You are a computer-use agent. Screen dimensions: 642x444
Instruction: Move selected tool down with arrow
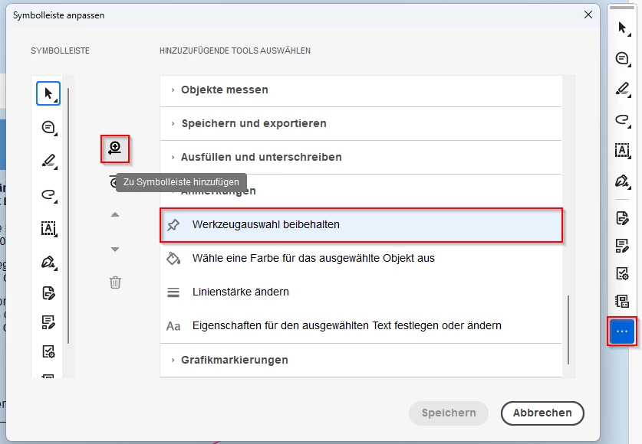[115, 249]
